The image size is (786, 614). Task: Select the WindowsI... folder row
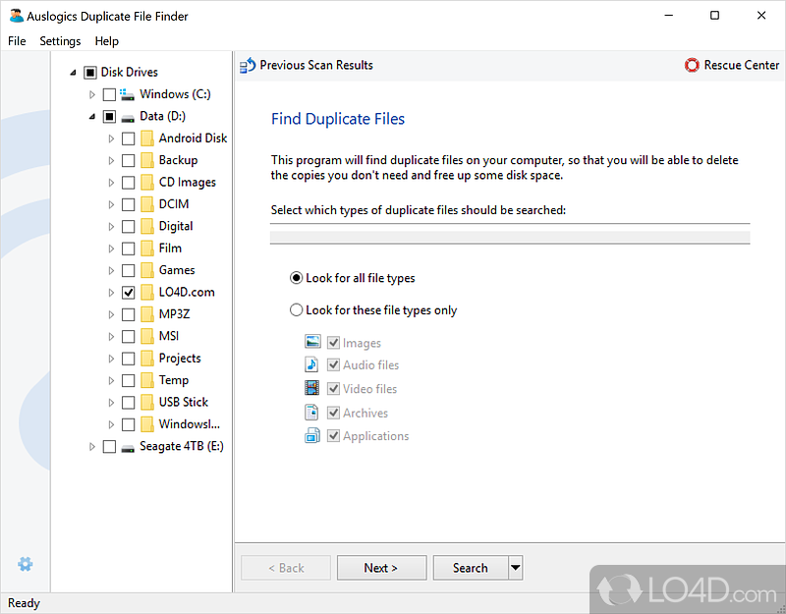[x=190, y=424]
